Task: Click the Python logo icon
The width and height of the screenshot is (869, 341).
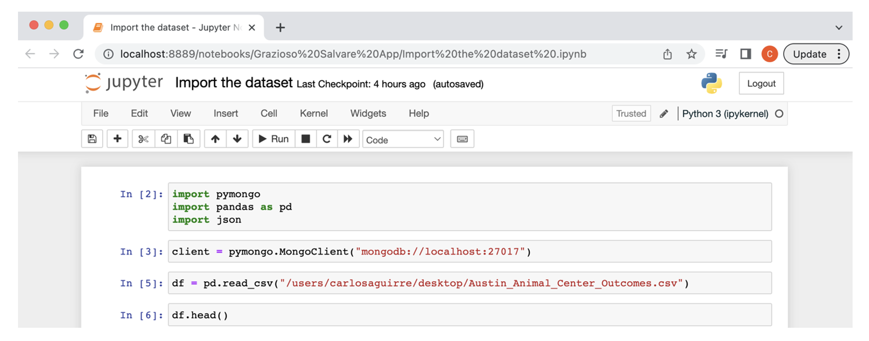Action: [x=711, y=83]
